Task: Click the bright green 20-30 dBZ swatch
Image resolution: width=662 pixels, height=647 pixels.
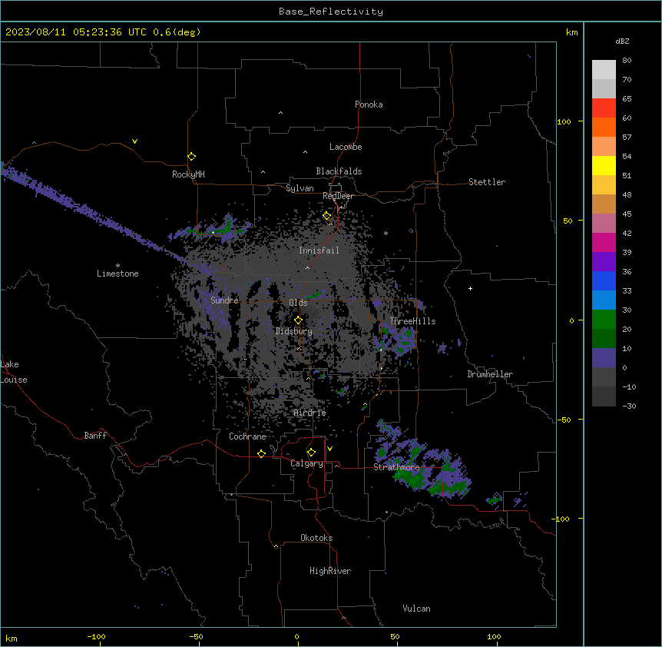Action: coord(604,320)
